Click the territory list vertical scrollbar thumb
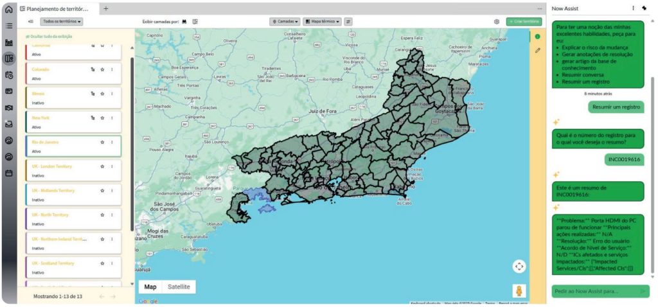Screen dimensions: 658x307 point(132,144)
